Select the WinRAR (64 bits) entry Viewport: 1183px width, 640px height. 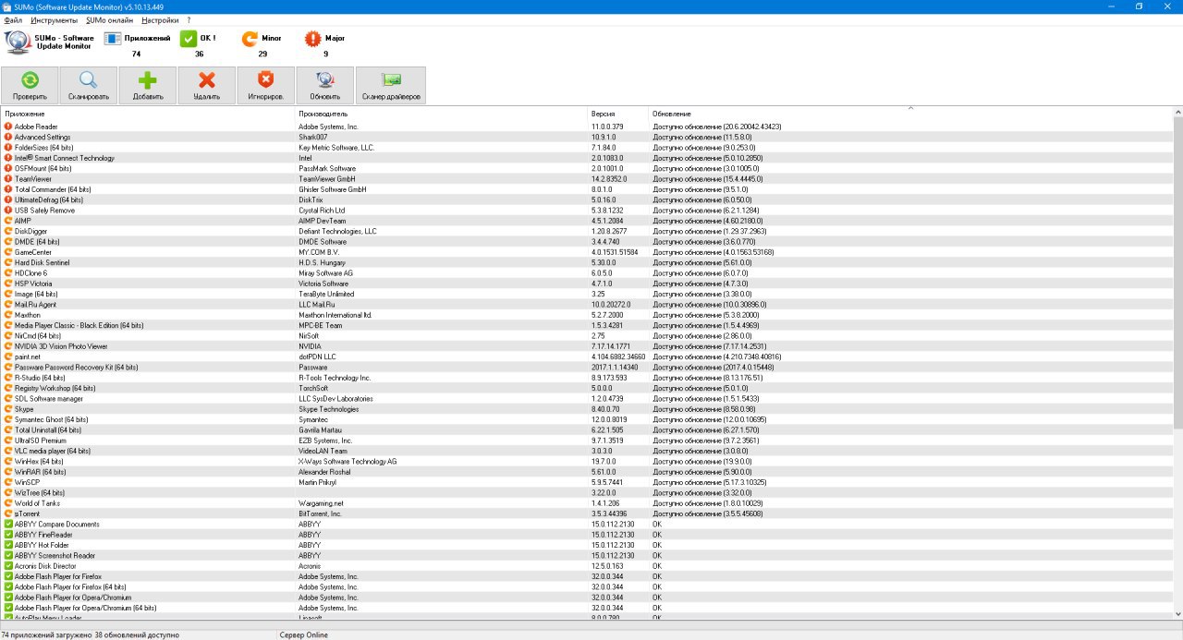(x=587, y=472)
